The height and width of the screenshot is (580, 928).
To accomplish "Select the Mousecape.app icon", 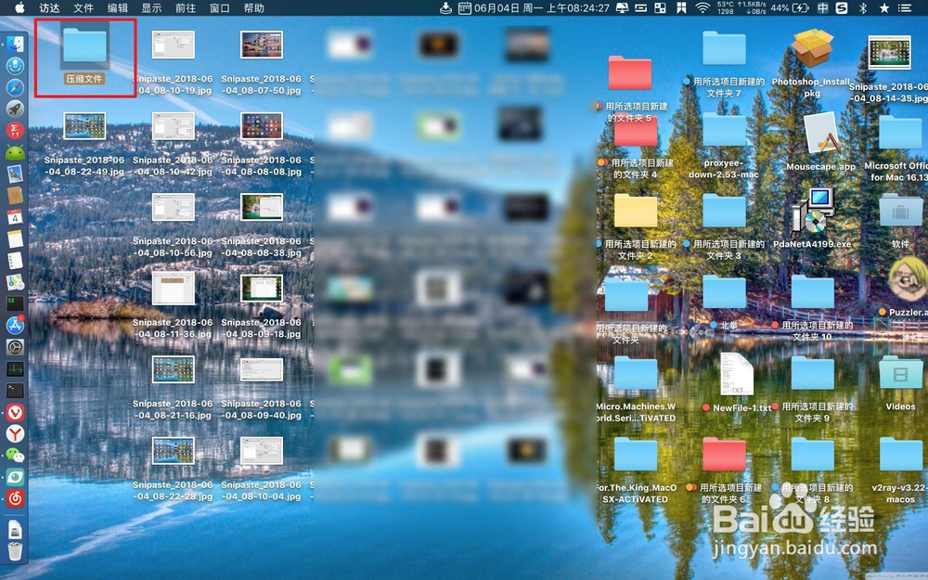I will point(820,133).
